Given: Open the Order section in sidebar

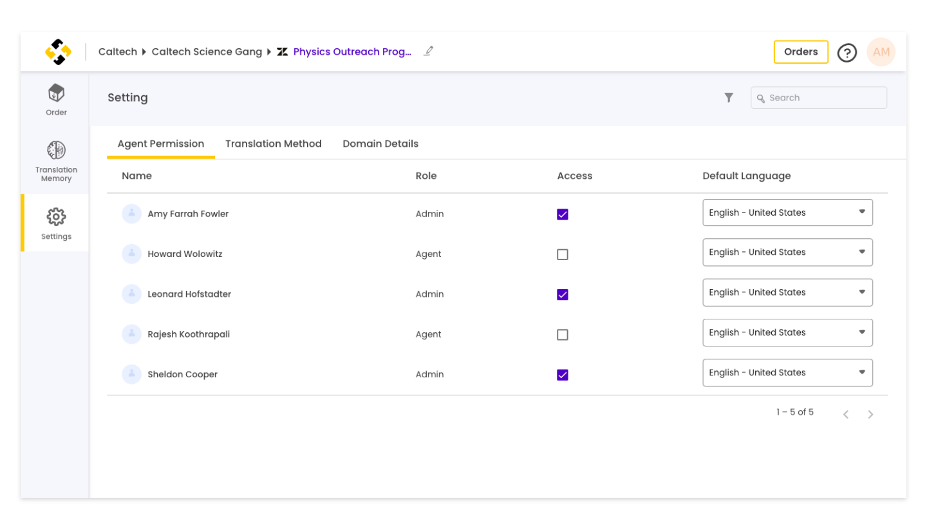Looking at the screenshot, I should point(56,100).
